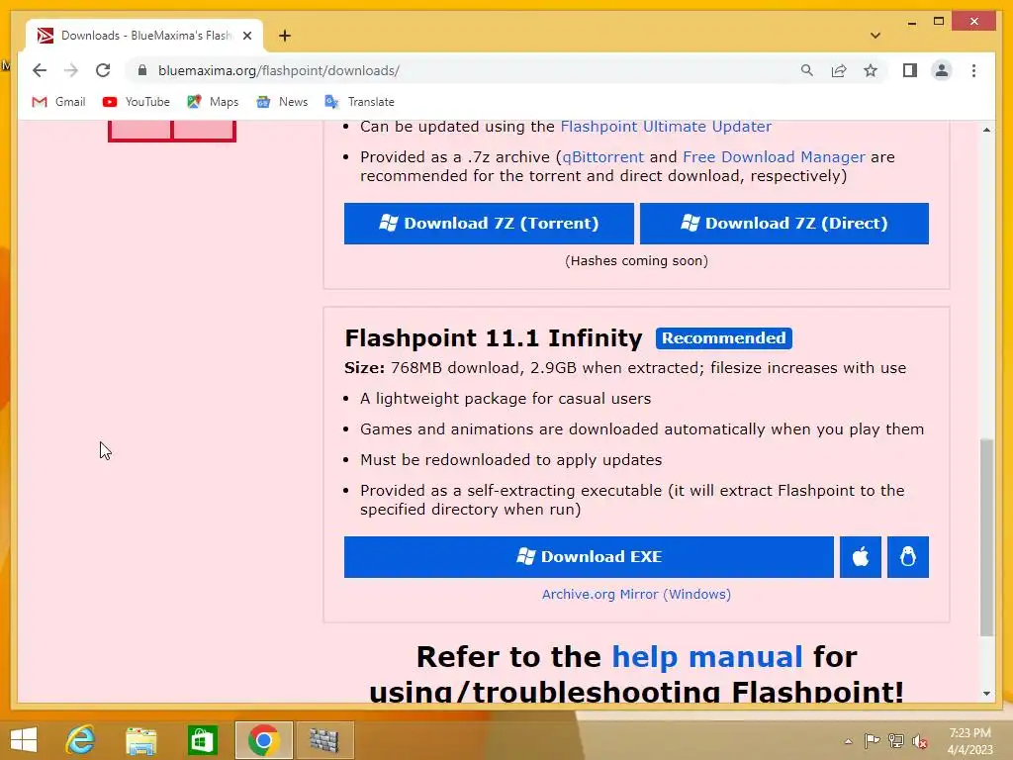
Task: Open the tab search chevron
Action: 875,36
